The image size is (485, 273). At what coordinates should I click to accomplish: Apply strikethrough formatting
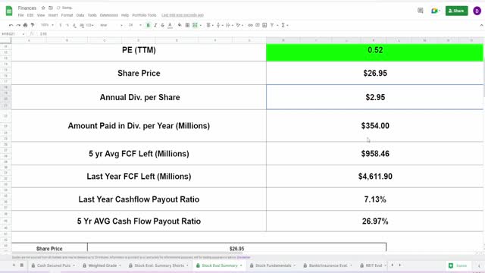click(x=162, y=25)
